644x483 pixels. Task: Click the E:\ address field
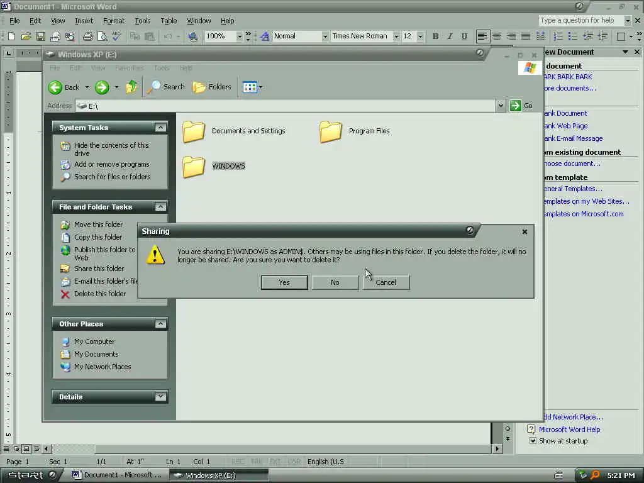(286, 106)
